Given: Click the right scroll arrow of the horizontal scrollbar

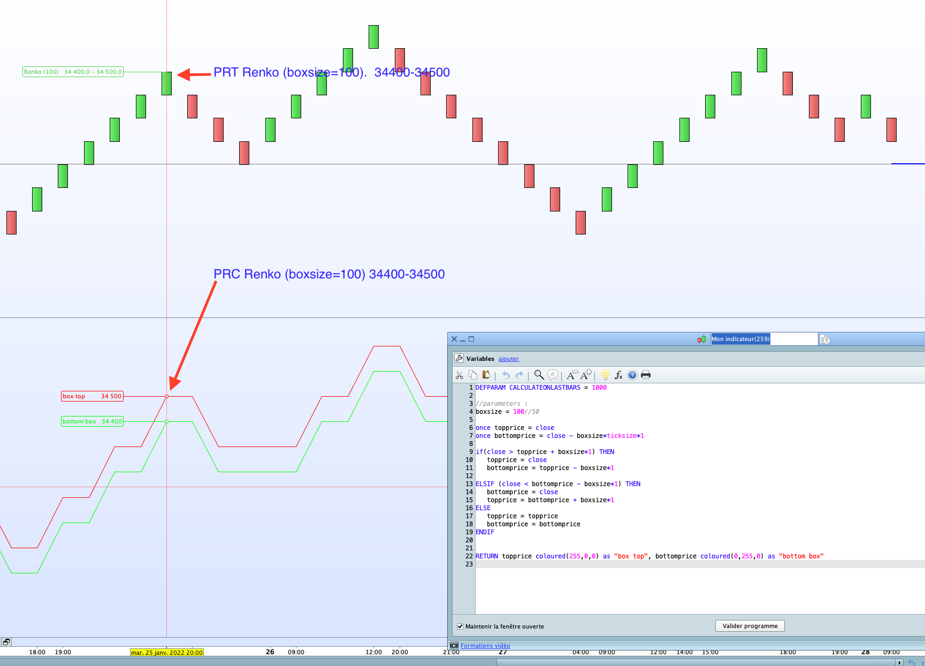Looking at the screenshot, I should click(899, 662).
